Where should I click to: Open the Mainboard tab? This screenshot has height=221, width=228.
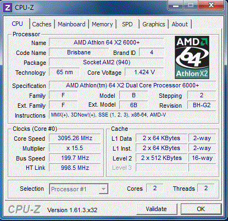pos(71,24)
